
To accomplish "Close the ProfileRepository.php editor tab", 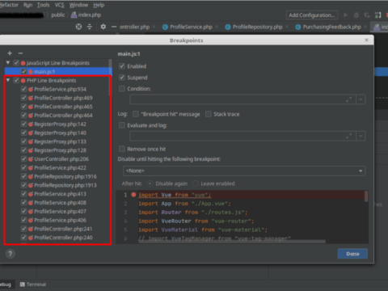I will click(x=287, y=27).
